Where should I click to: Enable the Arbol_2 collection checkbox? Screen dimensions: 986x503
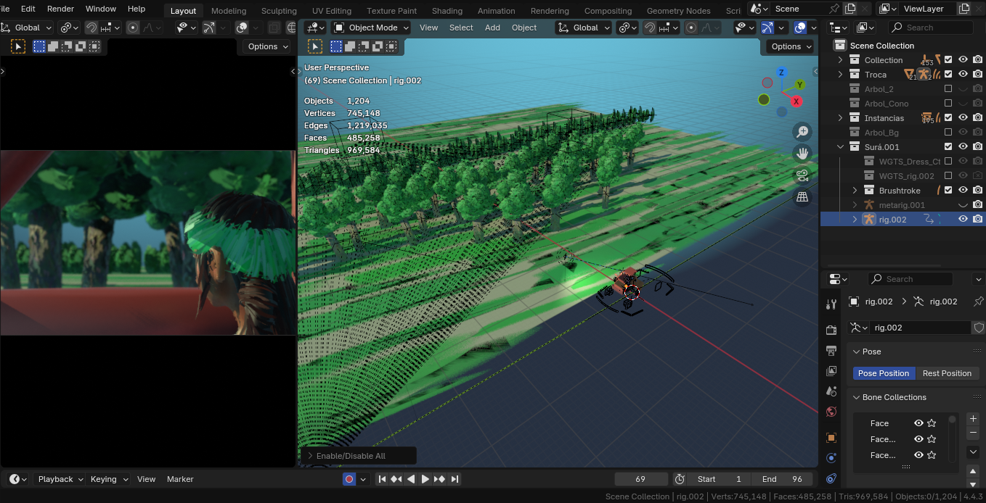948,89
